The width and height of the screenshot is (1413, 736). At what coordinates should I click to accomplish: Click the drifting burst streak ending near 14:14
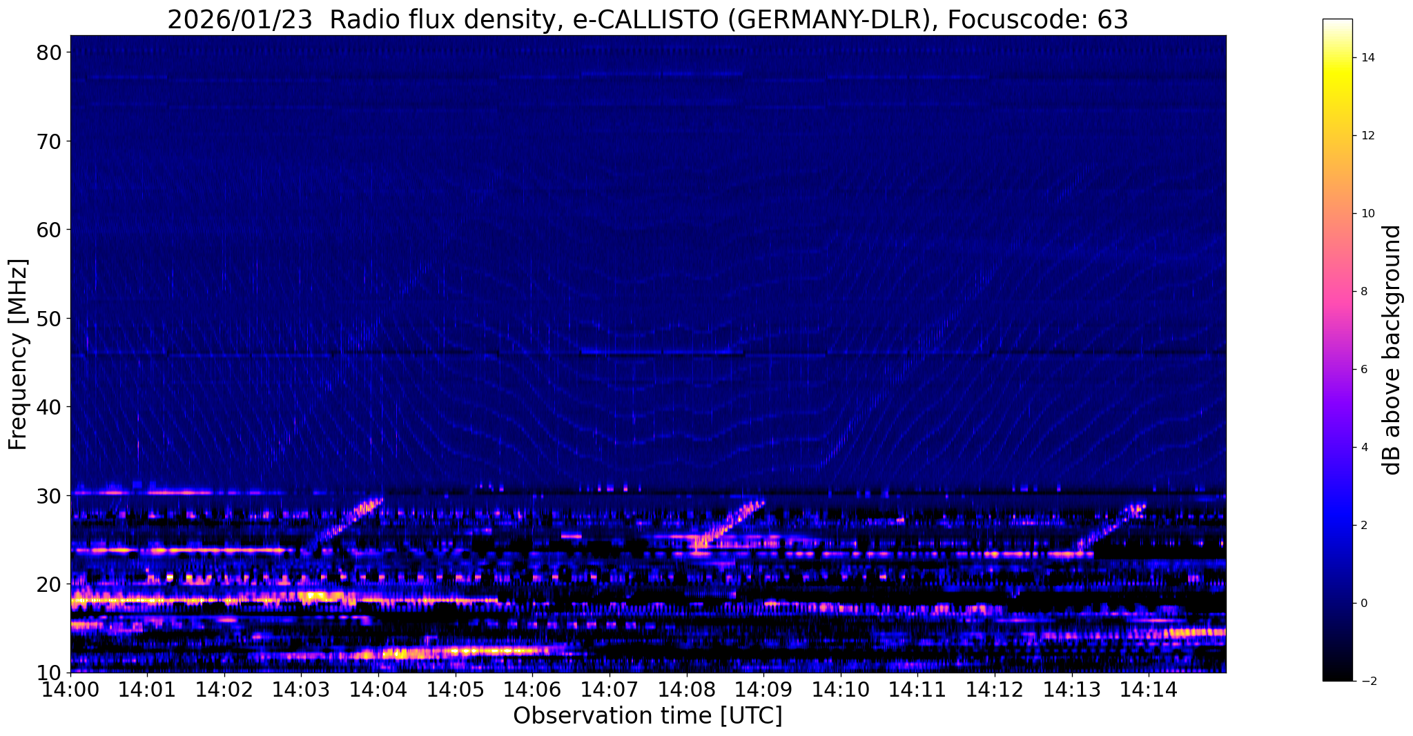coord(1111,528)
